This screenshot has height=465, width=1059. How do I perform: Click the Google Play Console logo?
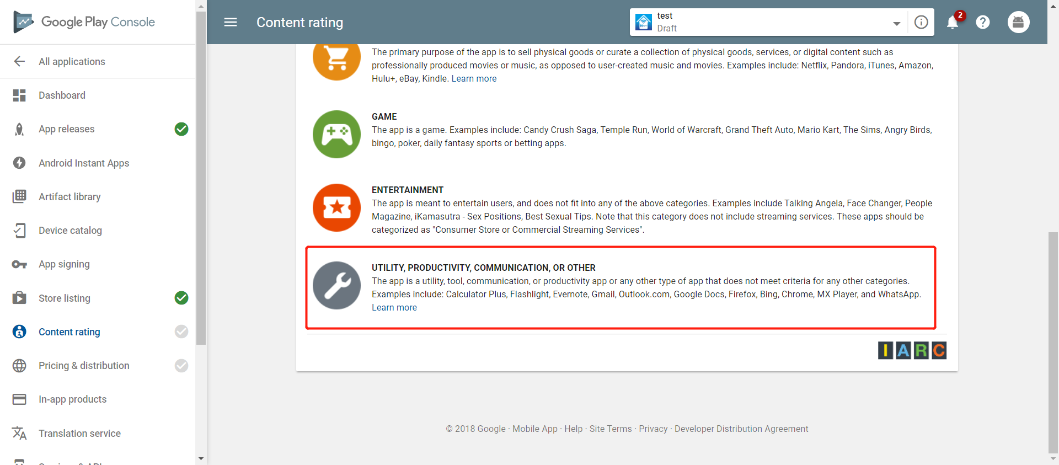84,22
